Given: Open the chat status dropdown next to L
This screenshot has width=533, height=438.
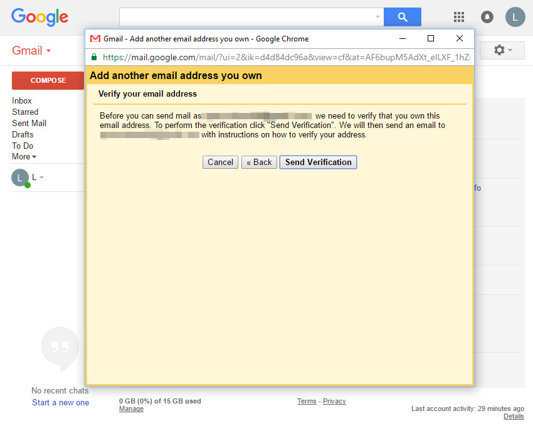Looking at the screenshot, I should pos(41,178).
